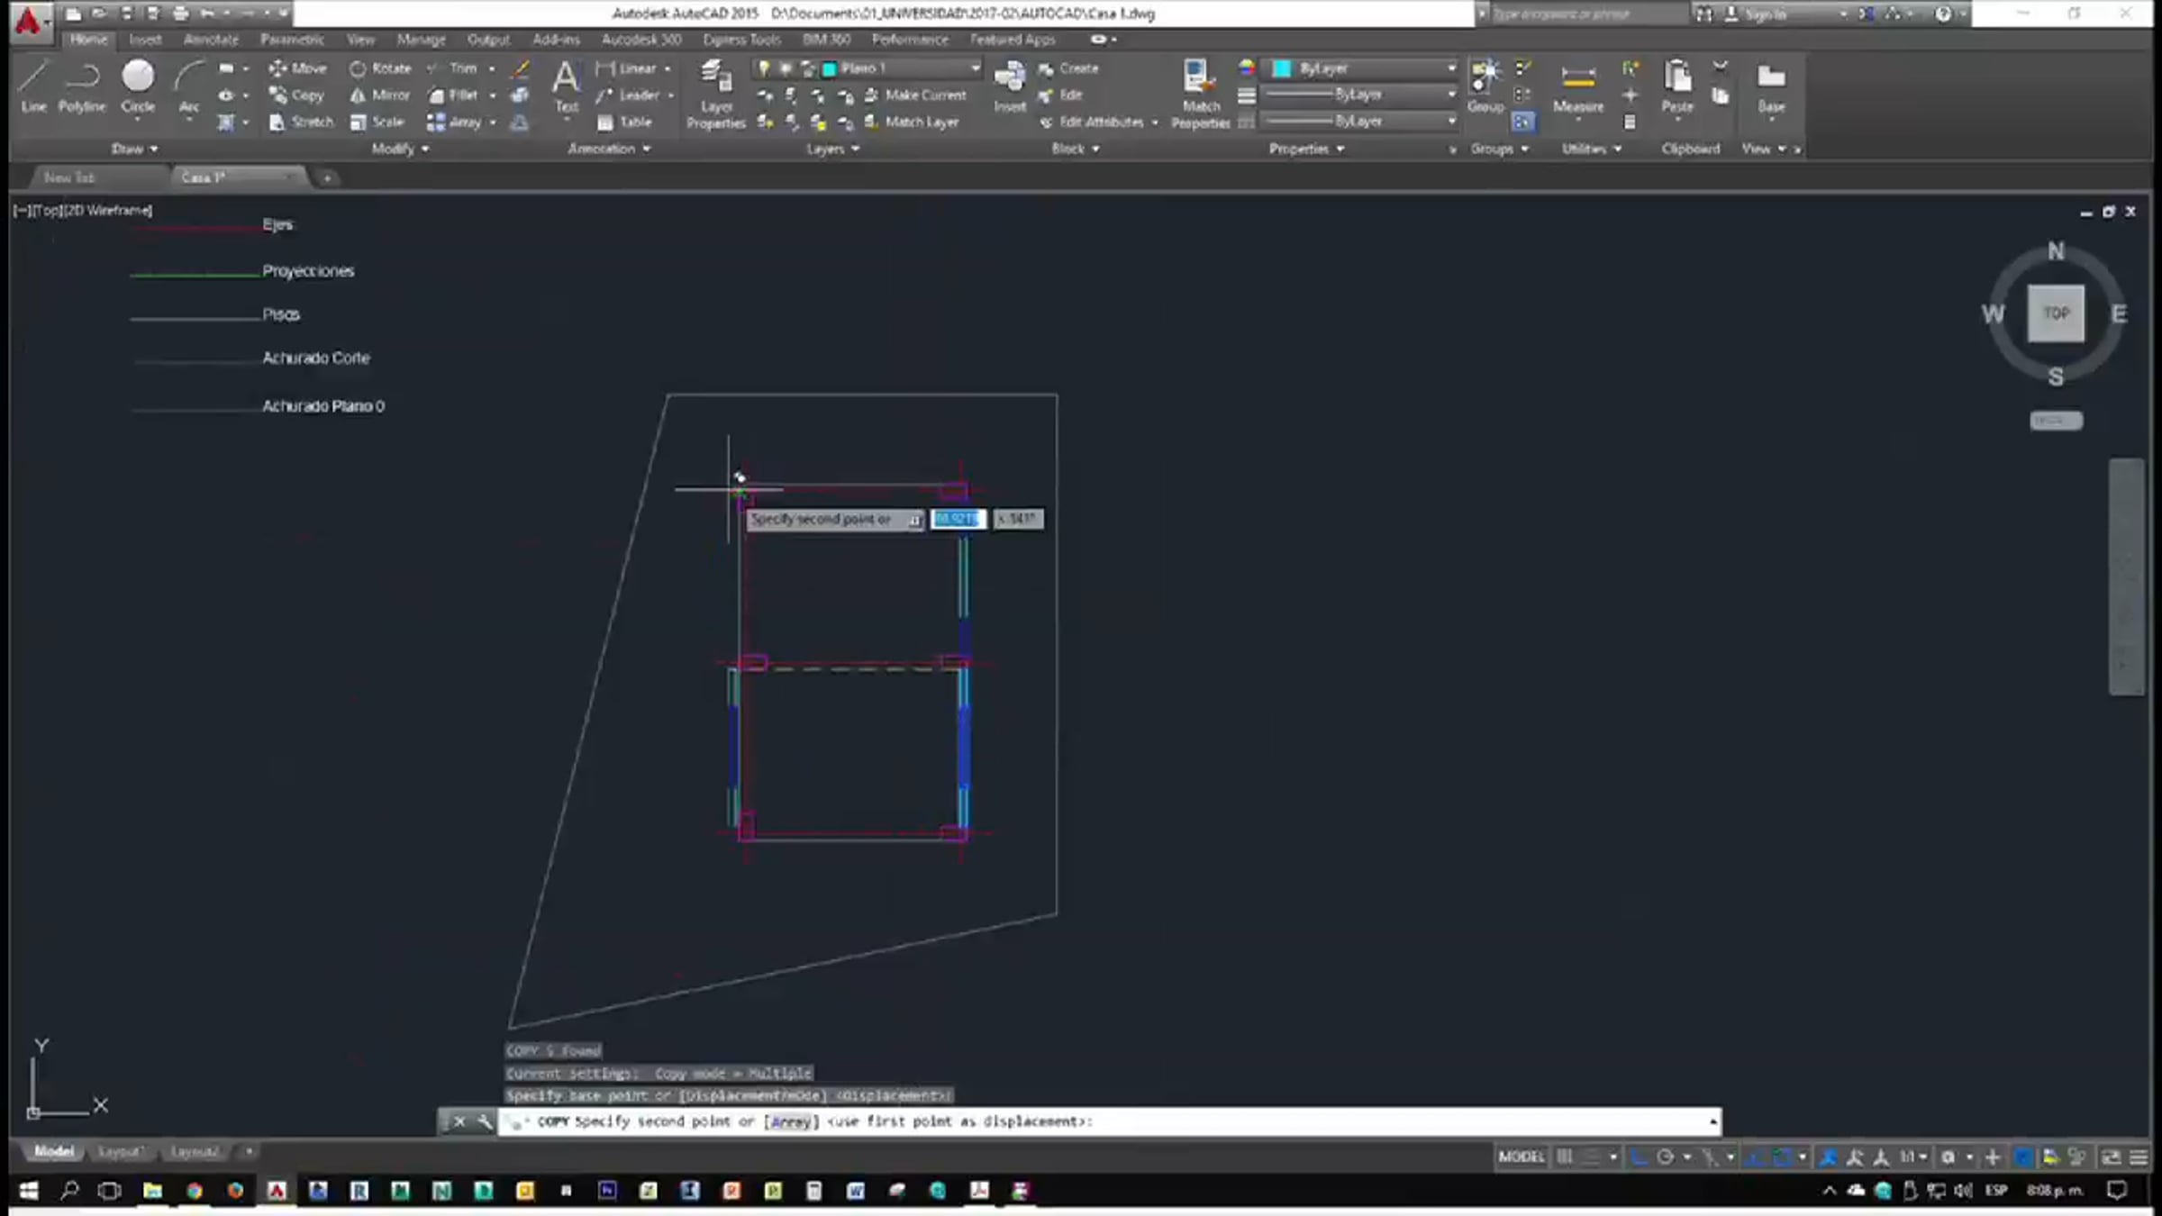This screenshot has width=2162, height=1216.
Task: Click the TOP face of ViewCube
Action: 2056,313
